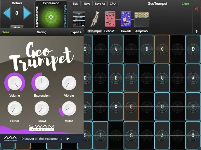Open Discover all the instruments link
This screenshot has width=201, height=150.
click(42, 139)
